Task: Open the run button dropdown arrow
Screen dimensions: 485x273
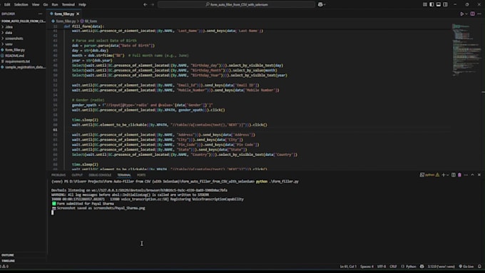Action: (466, 14)
